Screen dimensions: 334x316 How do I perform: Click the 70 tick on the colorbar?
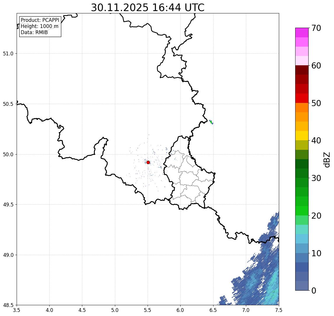tap(316, 28)
